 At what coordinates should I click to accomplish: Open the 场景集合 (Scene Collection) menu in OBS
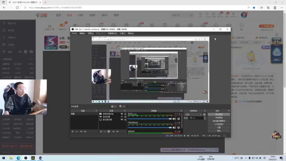tap(112, 33)
